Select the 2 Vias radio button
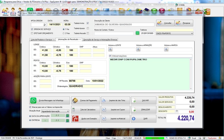Image resolution: width=224 pixels, height=140 pixels. pyautogui.click(x=64, y=33)
